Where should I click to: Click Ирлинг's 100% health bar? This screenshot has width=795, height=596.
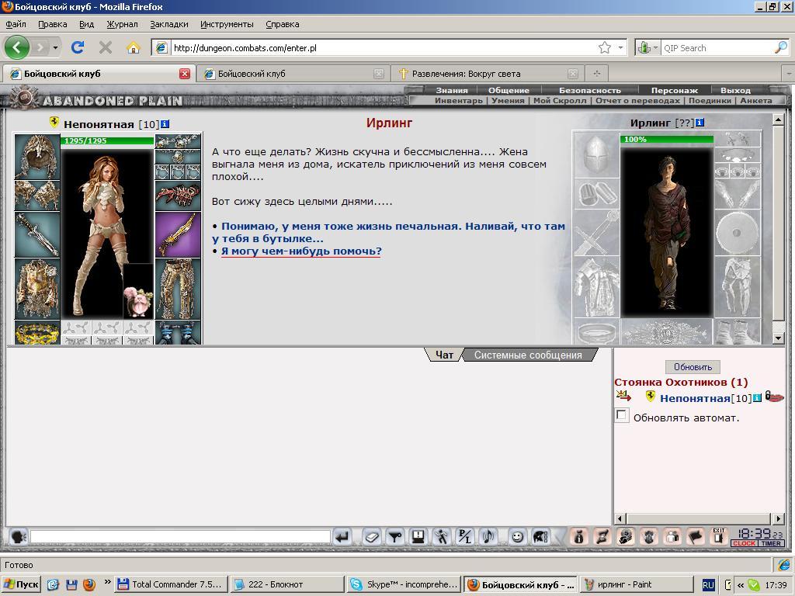[x=667, y=139]
